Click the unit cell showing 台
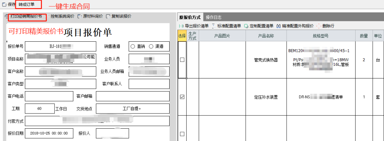384x141 pixels. (378, 60)
